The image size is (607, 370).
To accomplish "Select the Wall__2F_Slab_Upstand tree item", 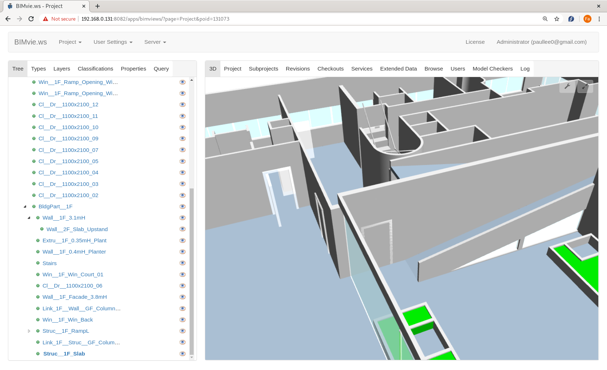I will pos(77,229).
